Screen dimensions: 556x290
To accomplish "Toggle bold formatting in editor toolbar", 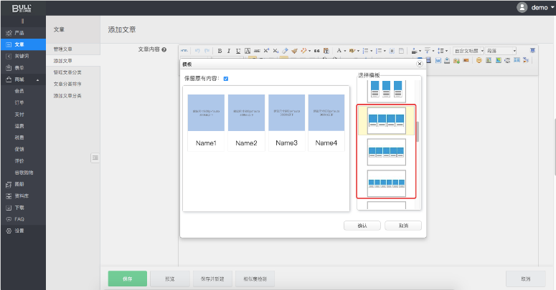I will tap(220, 51).
